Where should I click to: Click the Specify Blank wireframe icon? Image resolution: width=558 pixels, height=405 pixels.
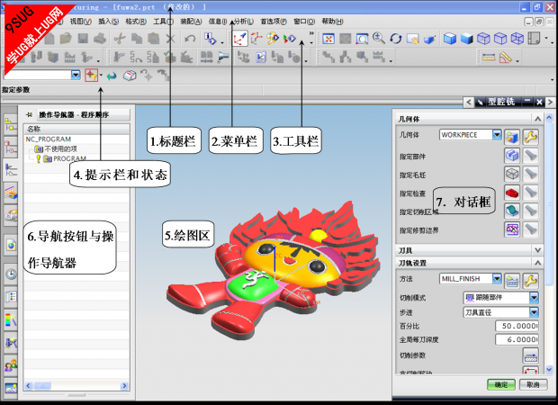(x=512, y=174)
